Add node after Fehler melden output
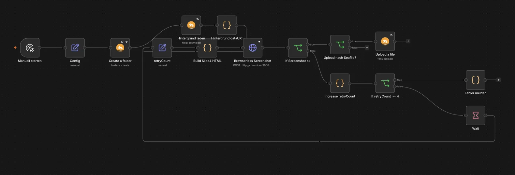The height and width of the screenshot is (175, 515). click(x=498, y=80)
